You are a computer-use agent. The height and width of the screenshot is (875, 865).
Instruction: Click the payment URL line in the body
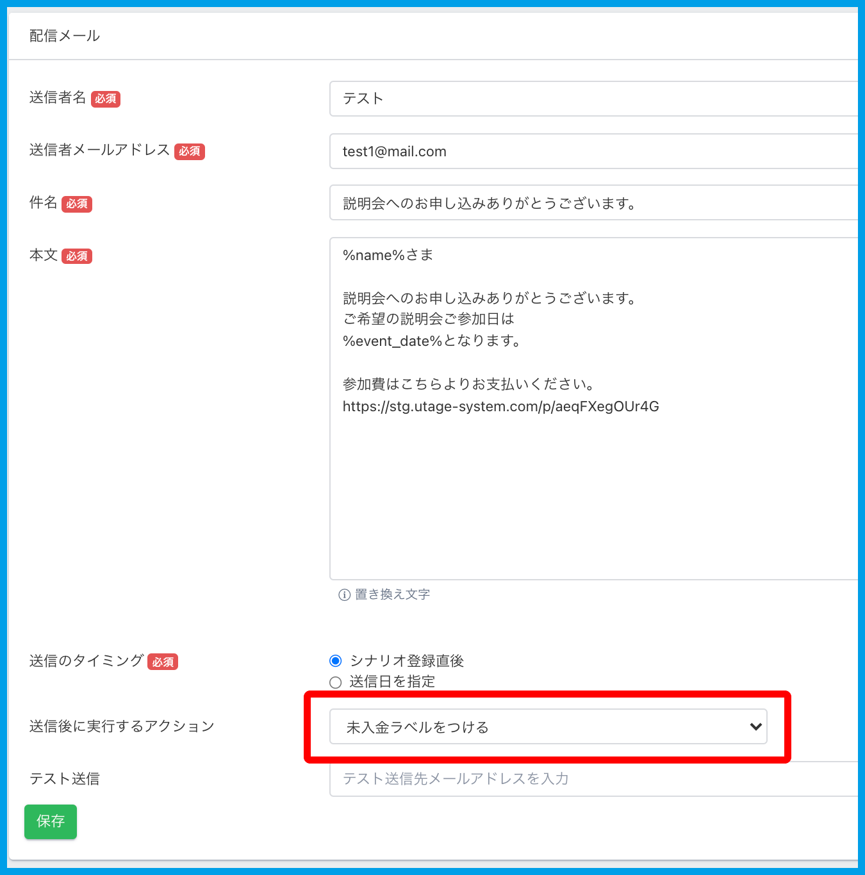[500, 407]
